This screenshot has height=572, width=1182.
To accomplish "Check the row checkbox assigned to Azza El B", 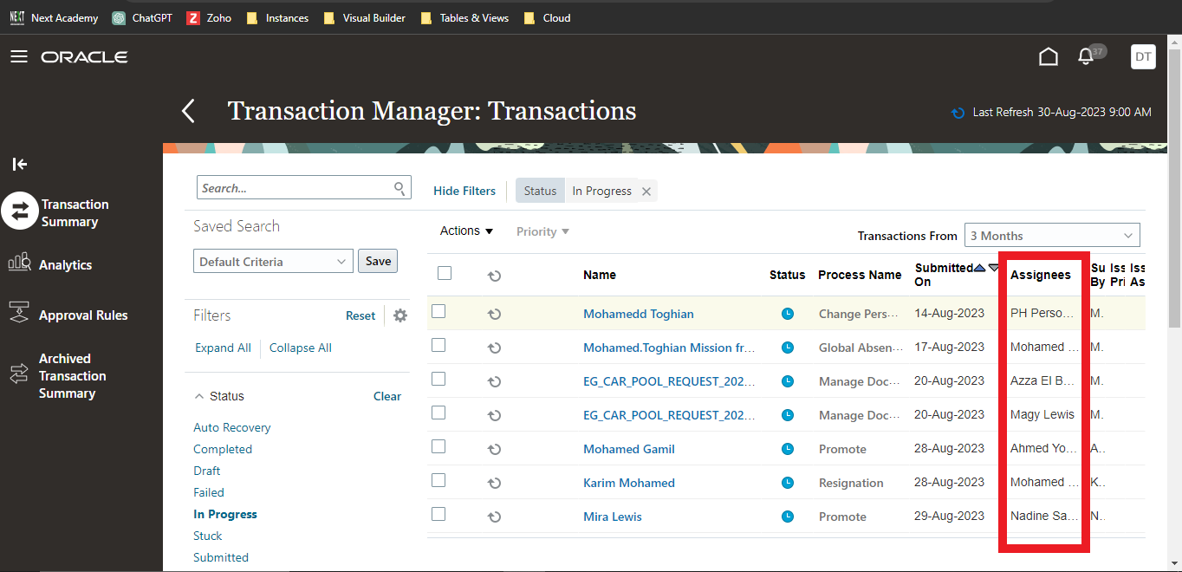I will click(x=438, y=379).
